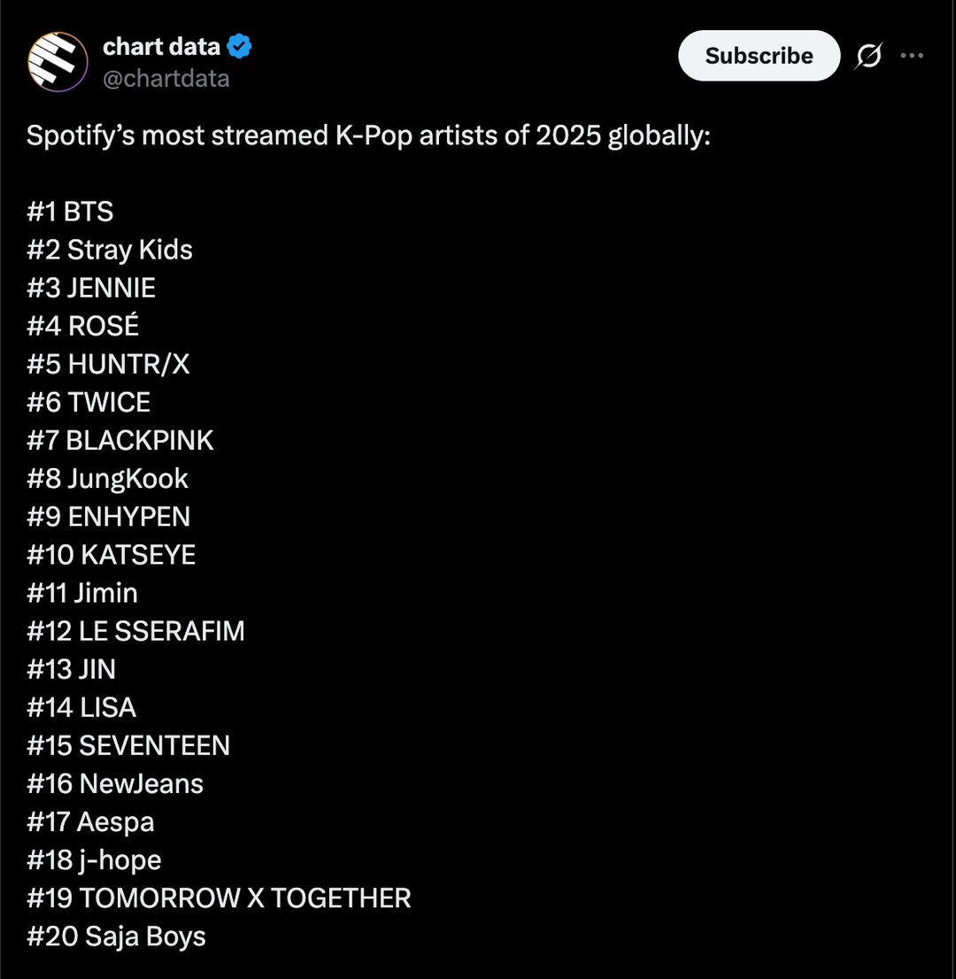Click the #10 KATSEYE line
The image size is (956, 979).
click(x=111, y=555)
